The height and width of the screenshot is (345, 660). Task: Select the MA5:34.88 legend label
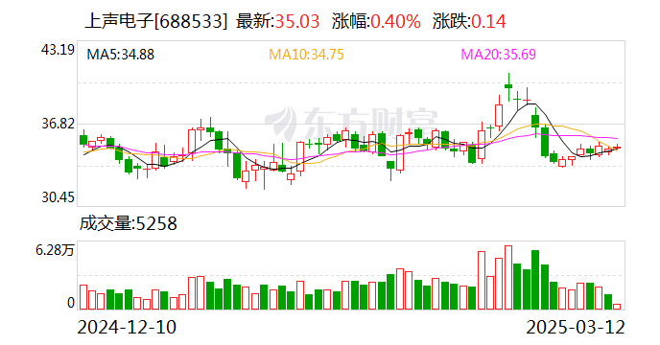pyautogui.click(x=120, y=55)
